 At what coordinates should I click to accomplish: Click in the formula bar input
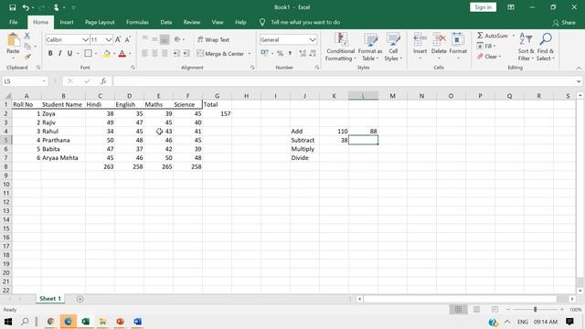pyautogui.click(x=344, y=81)
